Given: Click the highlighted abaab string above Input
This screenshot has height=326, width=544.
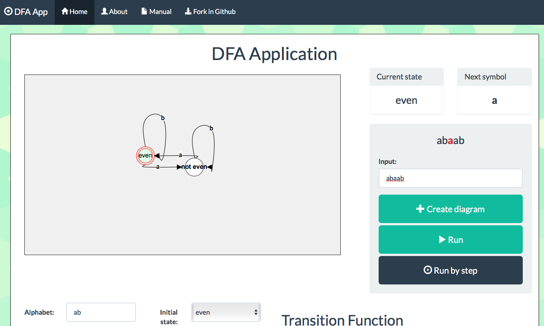Looking at the screenshot, I should [450, 140].
